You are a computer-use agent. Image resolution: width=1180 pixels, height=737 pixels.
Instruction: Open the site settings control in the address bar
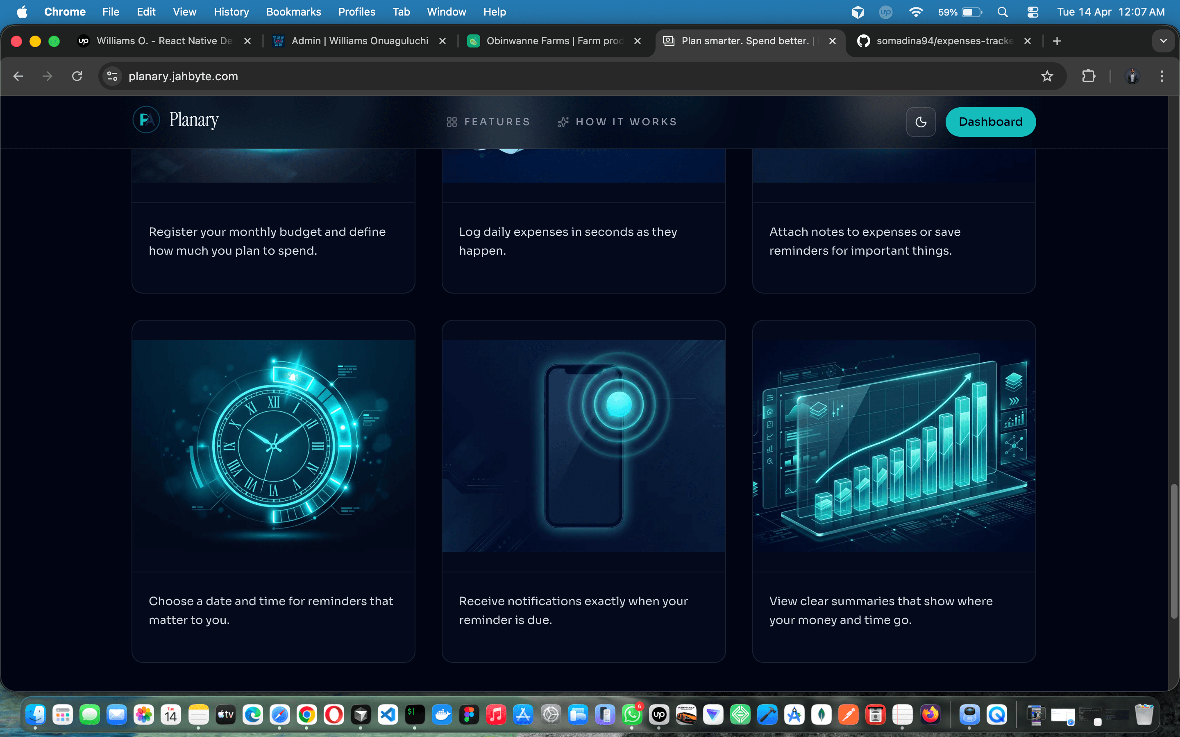click(x=112, y=76)
